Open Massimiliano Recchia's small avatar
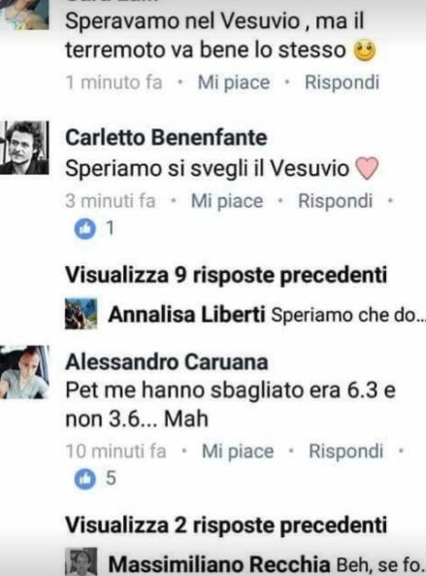426x576 pixels. [82, 562]
